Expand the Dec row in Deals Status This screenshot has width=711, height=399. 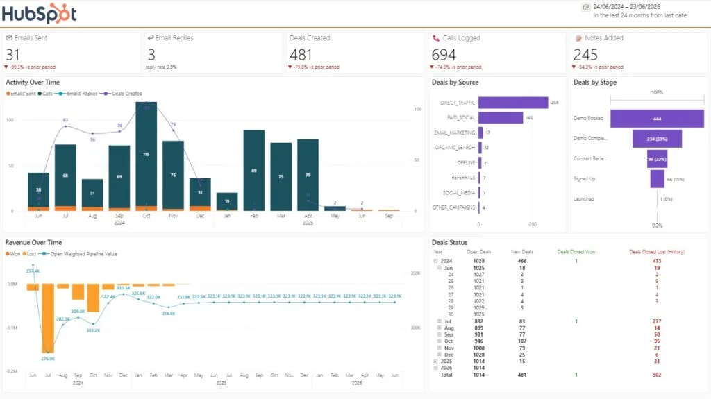pyautogui.click(x=439, y=355)
